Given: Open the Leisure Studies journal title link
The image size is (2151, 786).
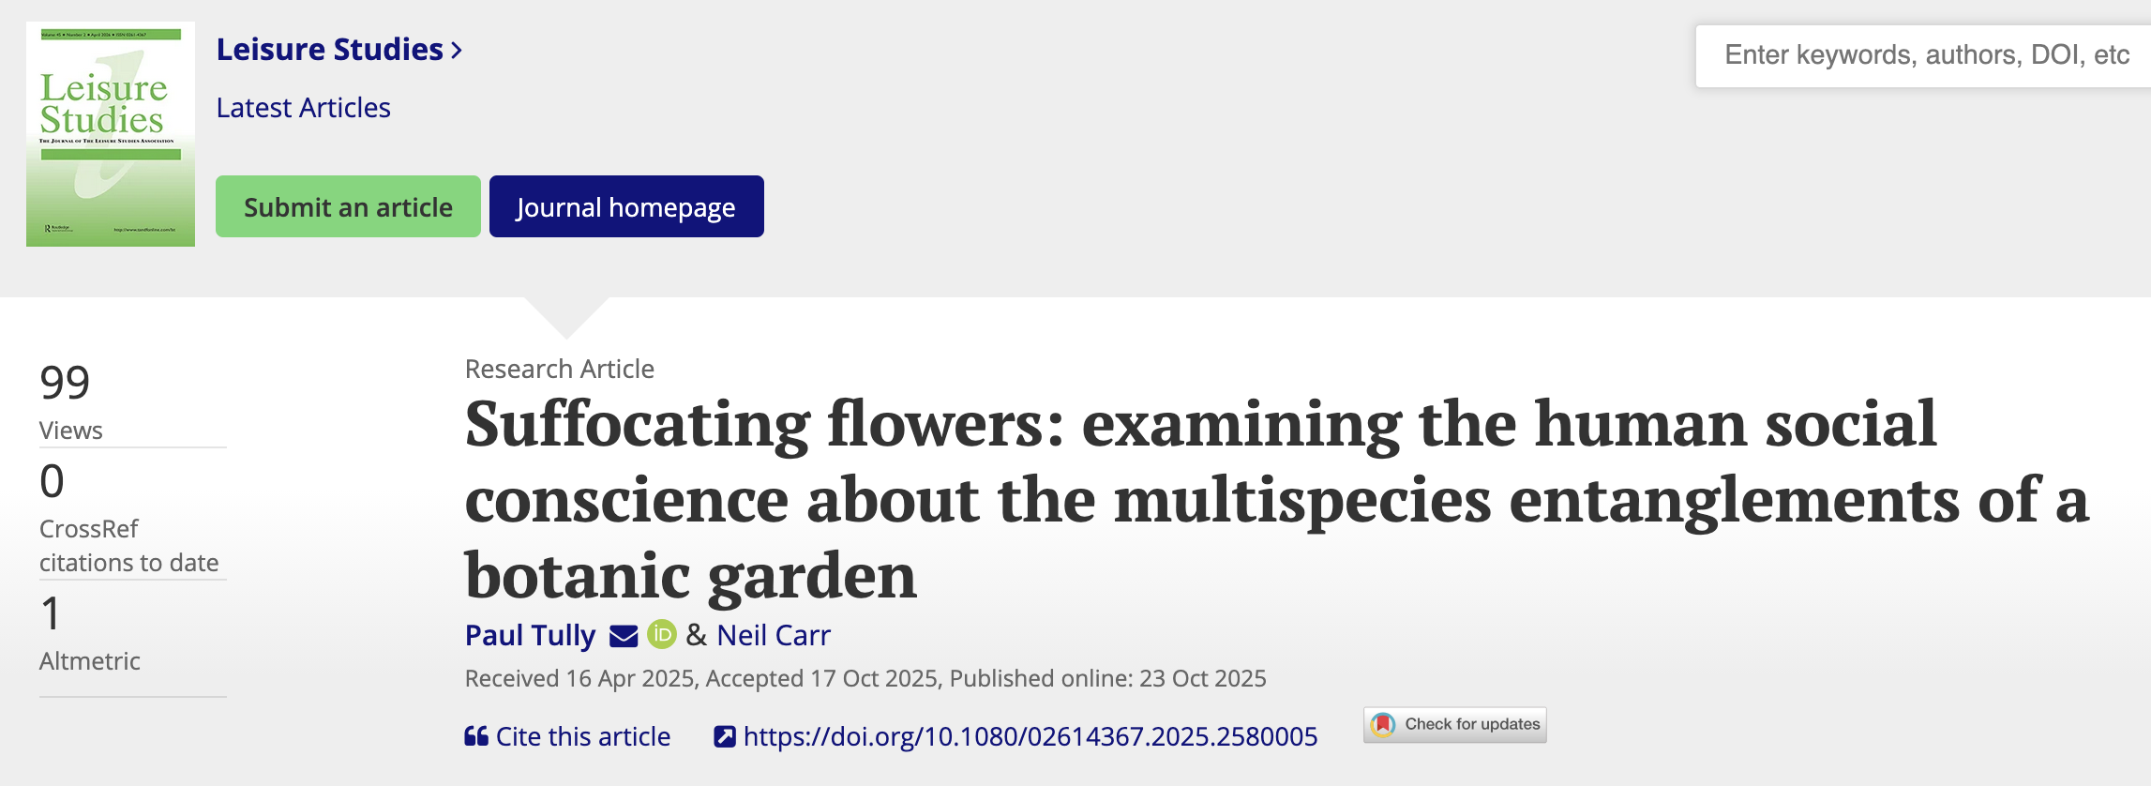Looking at the screenshot, I should [330, 49].
